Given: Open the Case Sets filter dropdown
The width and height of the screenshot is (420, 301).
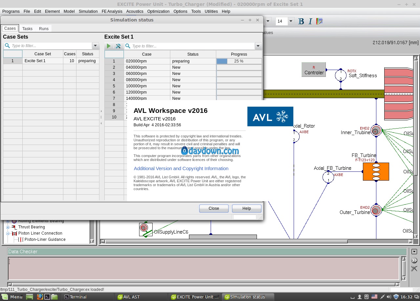Looking at the screenshot, I should click(95, 46).
